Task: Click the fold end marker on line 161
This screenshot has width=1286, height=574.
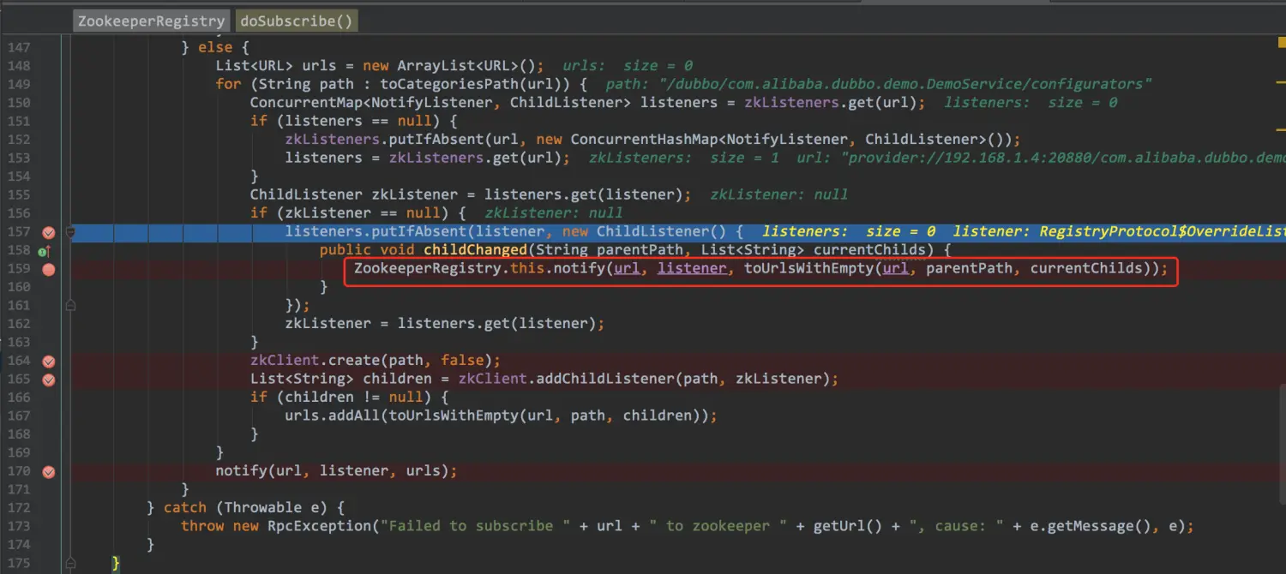Action: click(70, 305)
